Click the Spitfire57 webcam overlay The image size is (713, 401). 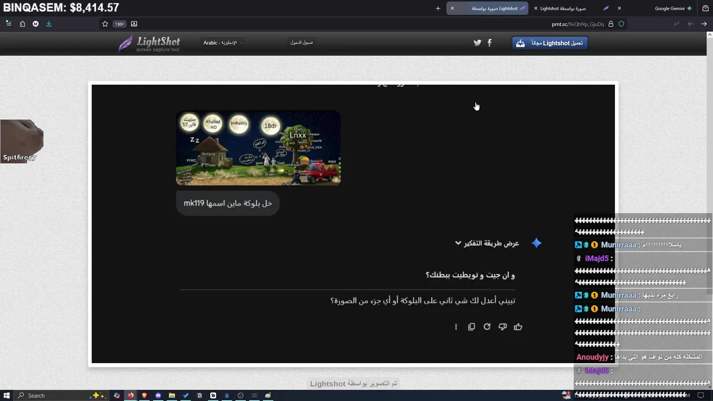click(22, 141)
